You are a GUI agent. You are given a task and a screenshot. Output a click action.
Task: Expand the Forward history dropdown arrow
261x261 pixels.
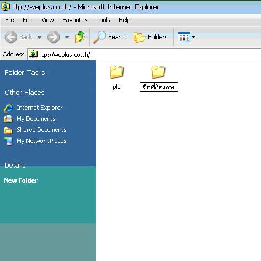pos(67,38)
